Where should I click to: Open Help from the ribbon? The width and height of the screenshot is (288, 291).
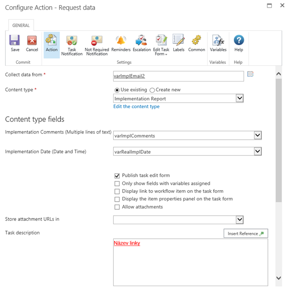[239, 43]
